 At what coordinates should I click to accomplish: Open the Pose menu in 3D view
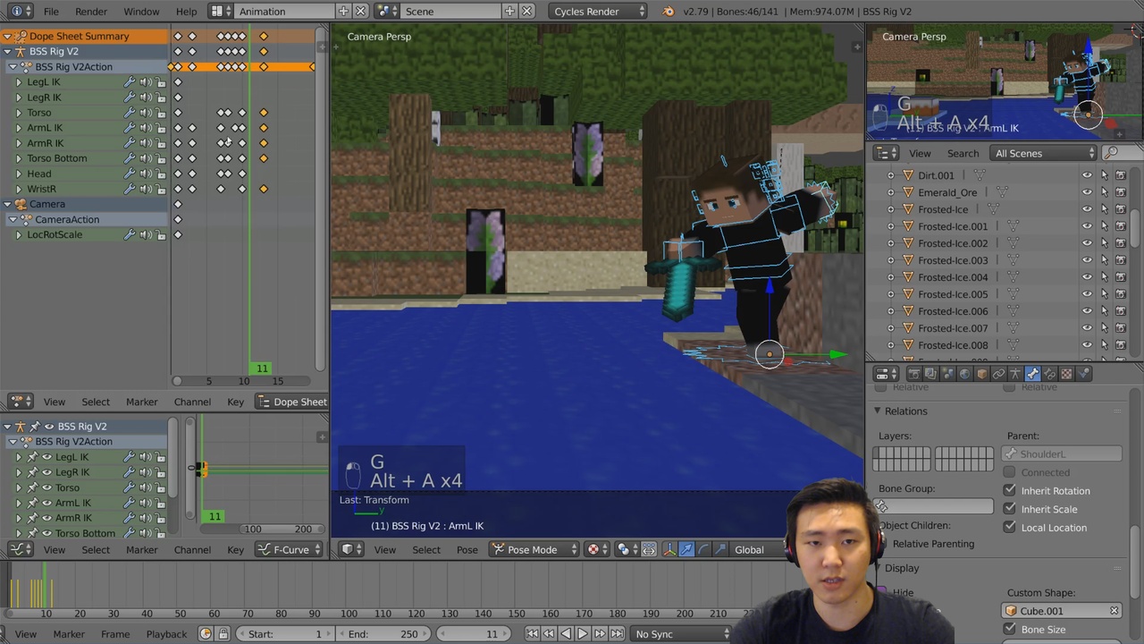pyautogui.click(x=467, y=549)
